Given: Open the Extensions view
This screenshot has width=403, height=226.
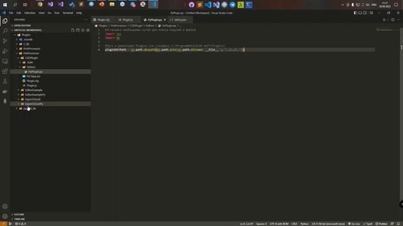Looking at the screenshot, I should point(5,71).
